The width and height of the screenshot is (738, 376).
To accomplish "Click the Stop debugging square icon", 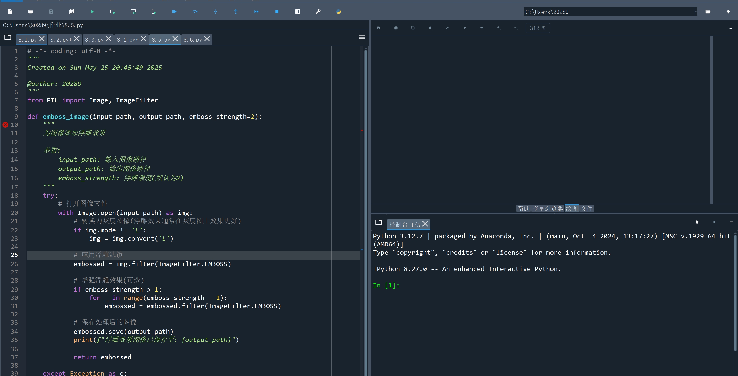I will [277, 12].
